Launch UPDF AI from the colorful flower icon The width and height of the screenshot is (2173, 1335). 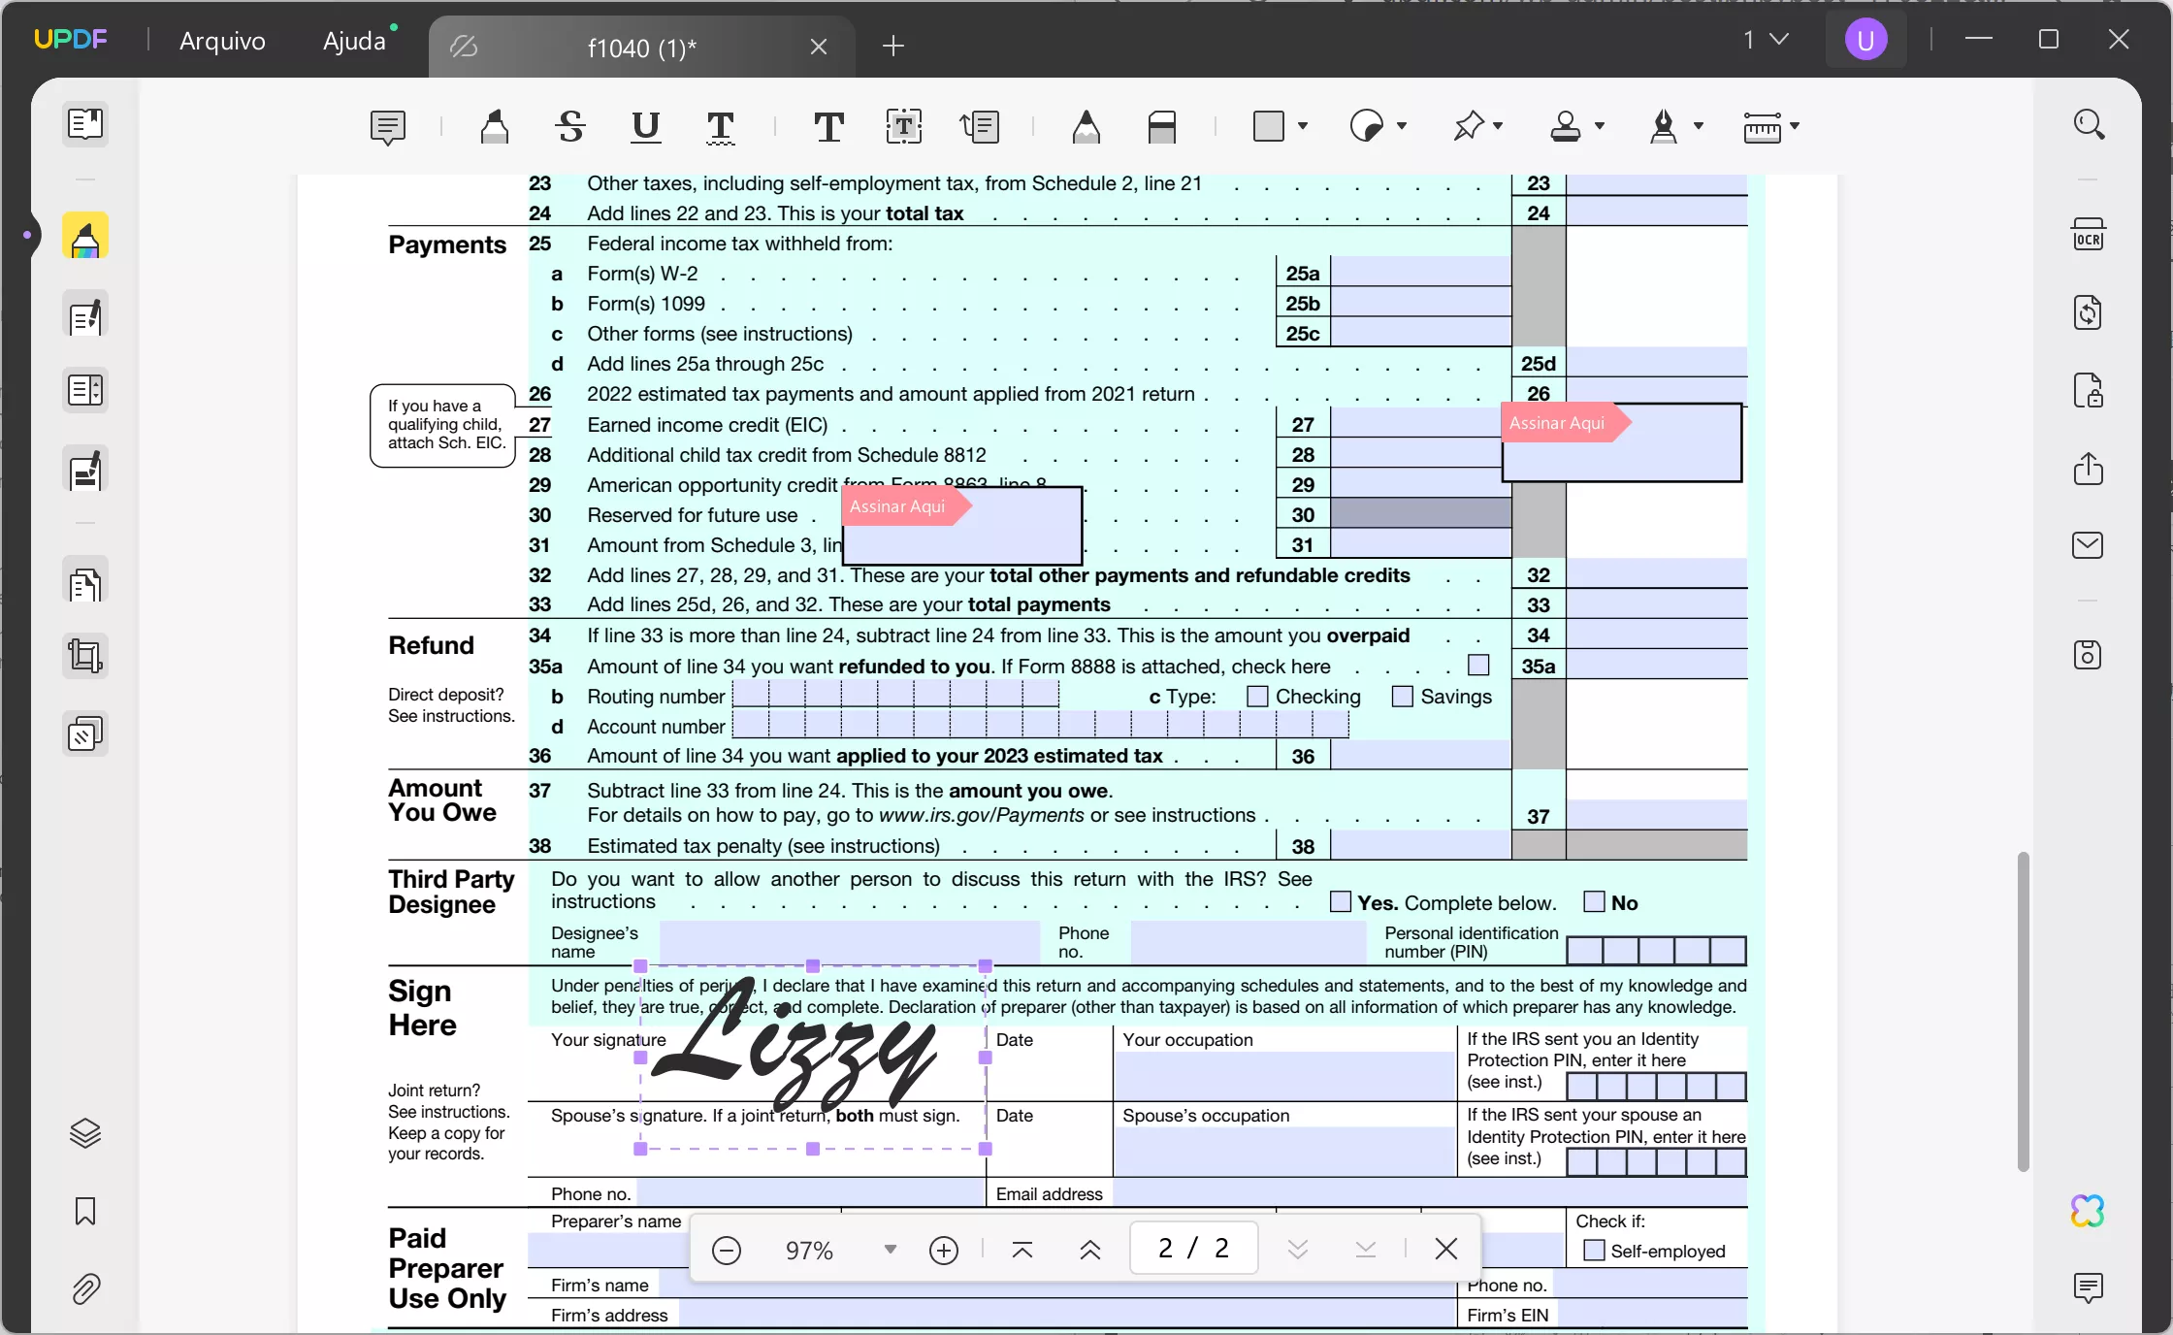[2088, 1211]
